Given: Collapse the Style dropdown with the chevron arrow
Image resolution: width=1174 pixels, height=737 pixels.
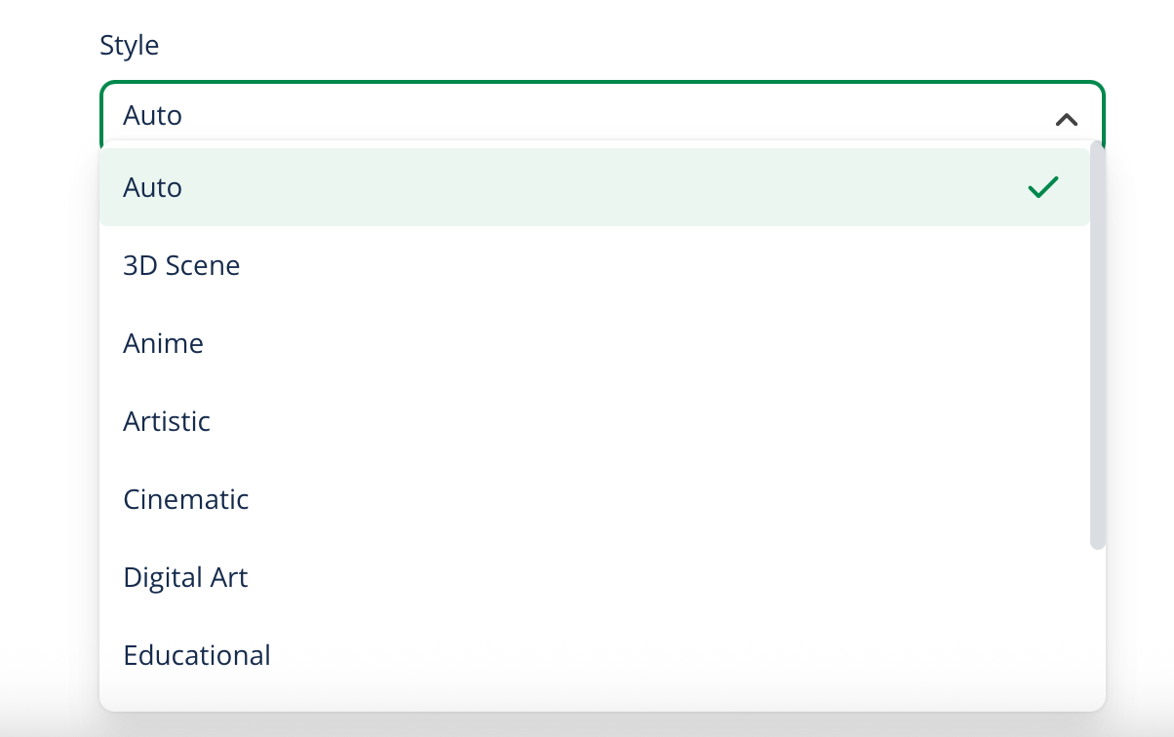Looking at the screenshot, I should (1066, 119).
